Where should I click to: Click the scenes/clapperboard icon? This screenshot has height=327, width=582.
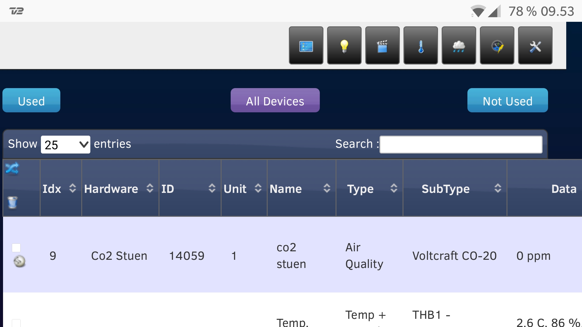click(383, 45)
